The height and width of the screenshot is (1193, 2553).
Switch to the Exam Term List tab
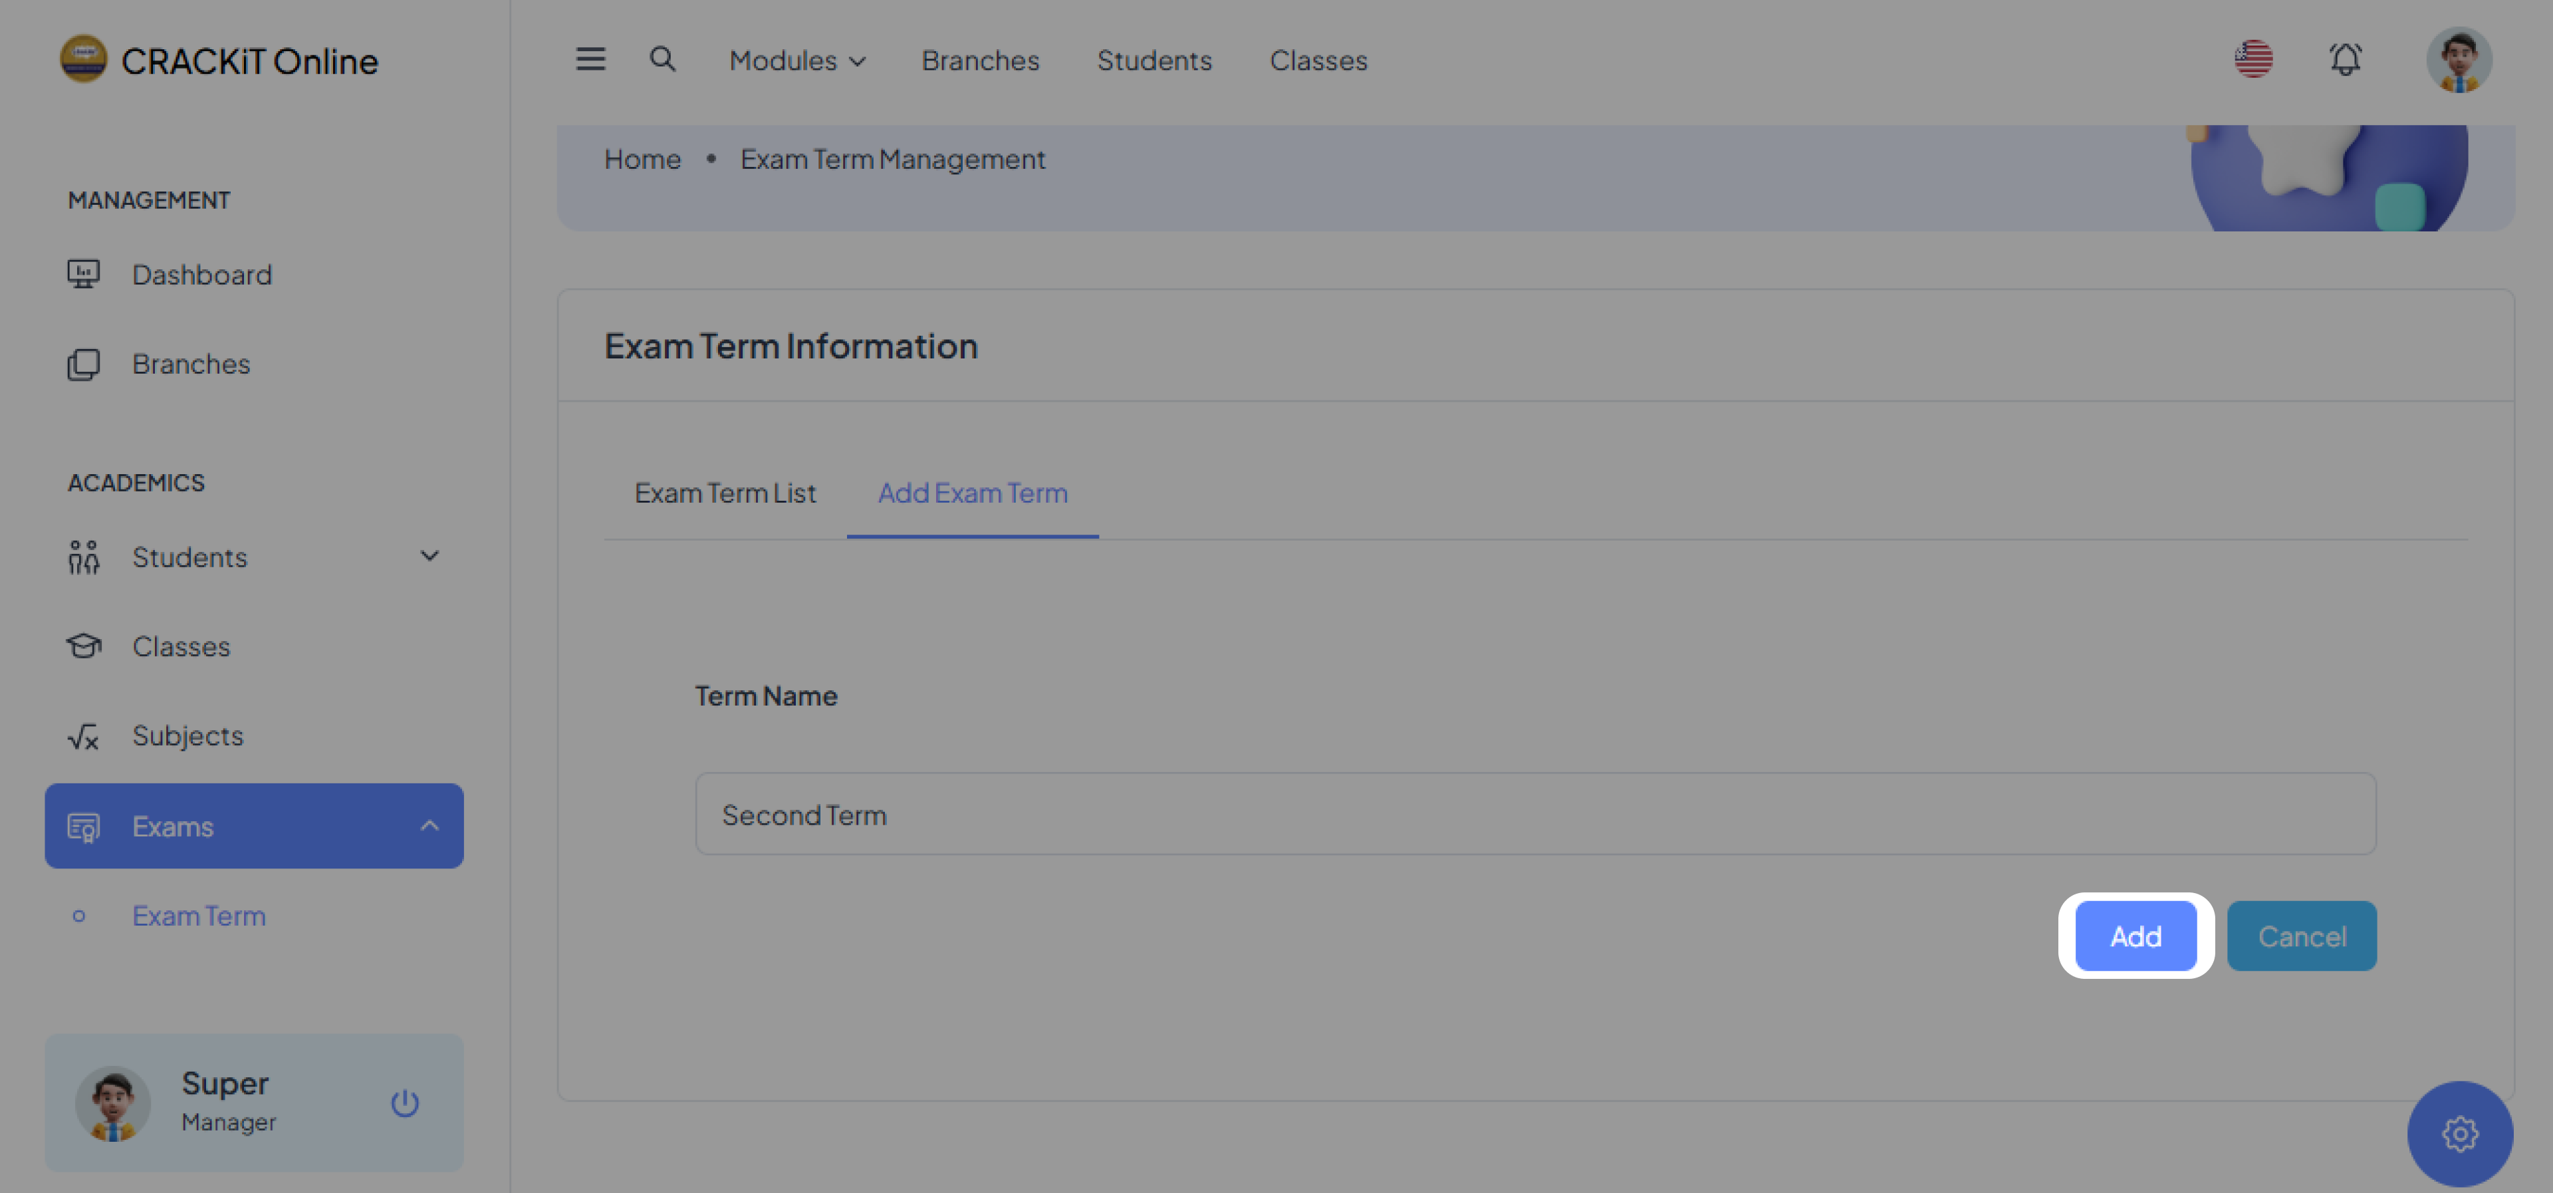click(725, 493)
